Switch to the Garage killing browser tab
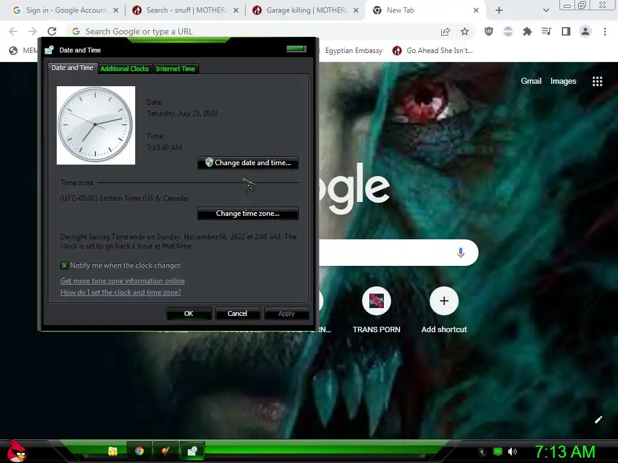 click(x=306, y=10)
